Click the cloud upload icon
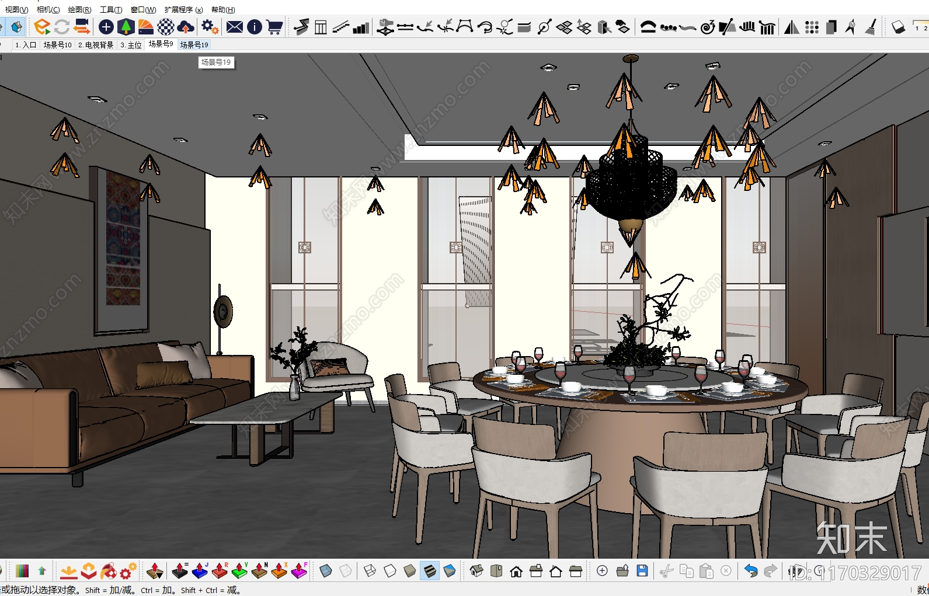The image size is (929, 596). (186, 27)
